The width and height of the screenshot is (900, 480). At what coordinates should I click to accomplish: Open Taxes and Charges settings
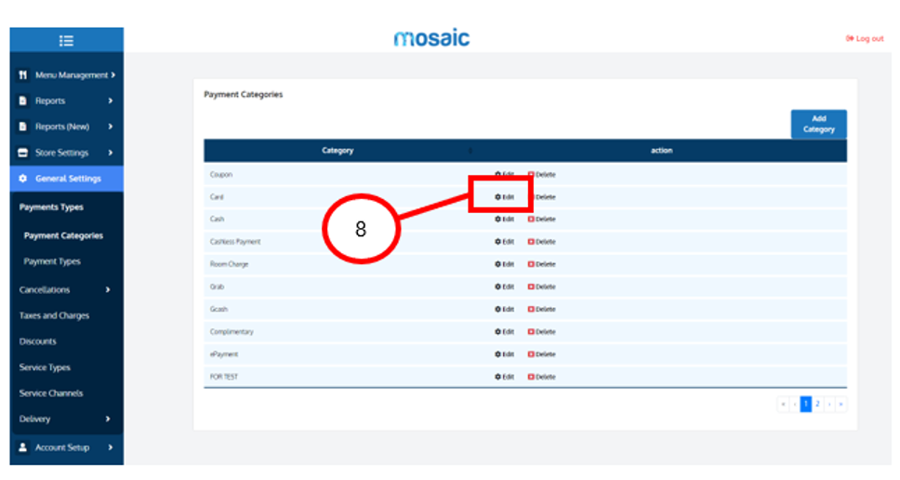pyautogui.click(x=54, y=315)
